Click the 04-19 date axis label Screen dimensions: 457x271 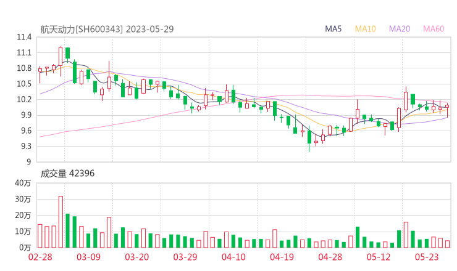[282, 257]
